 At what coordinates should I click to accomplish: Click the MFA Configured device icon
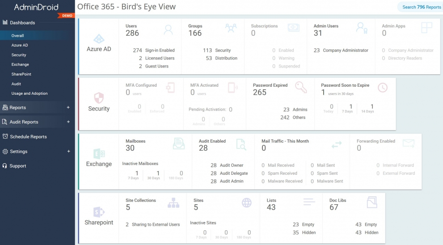tap(170, 88)
